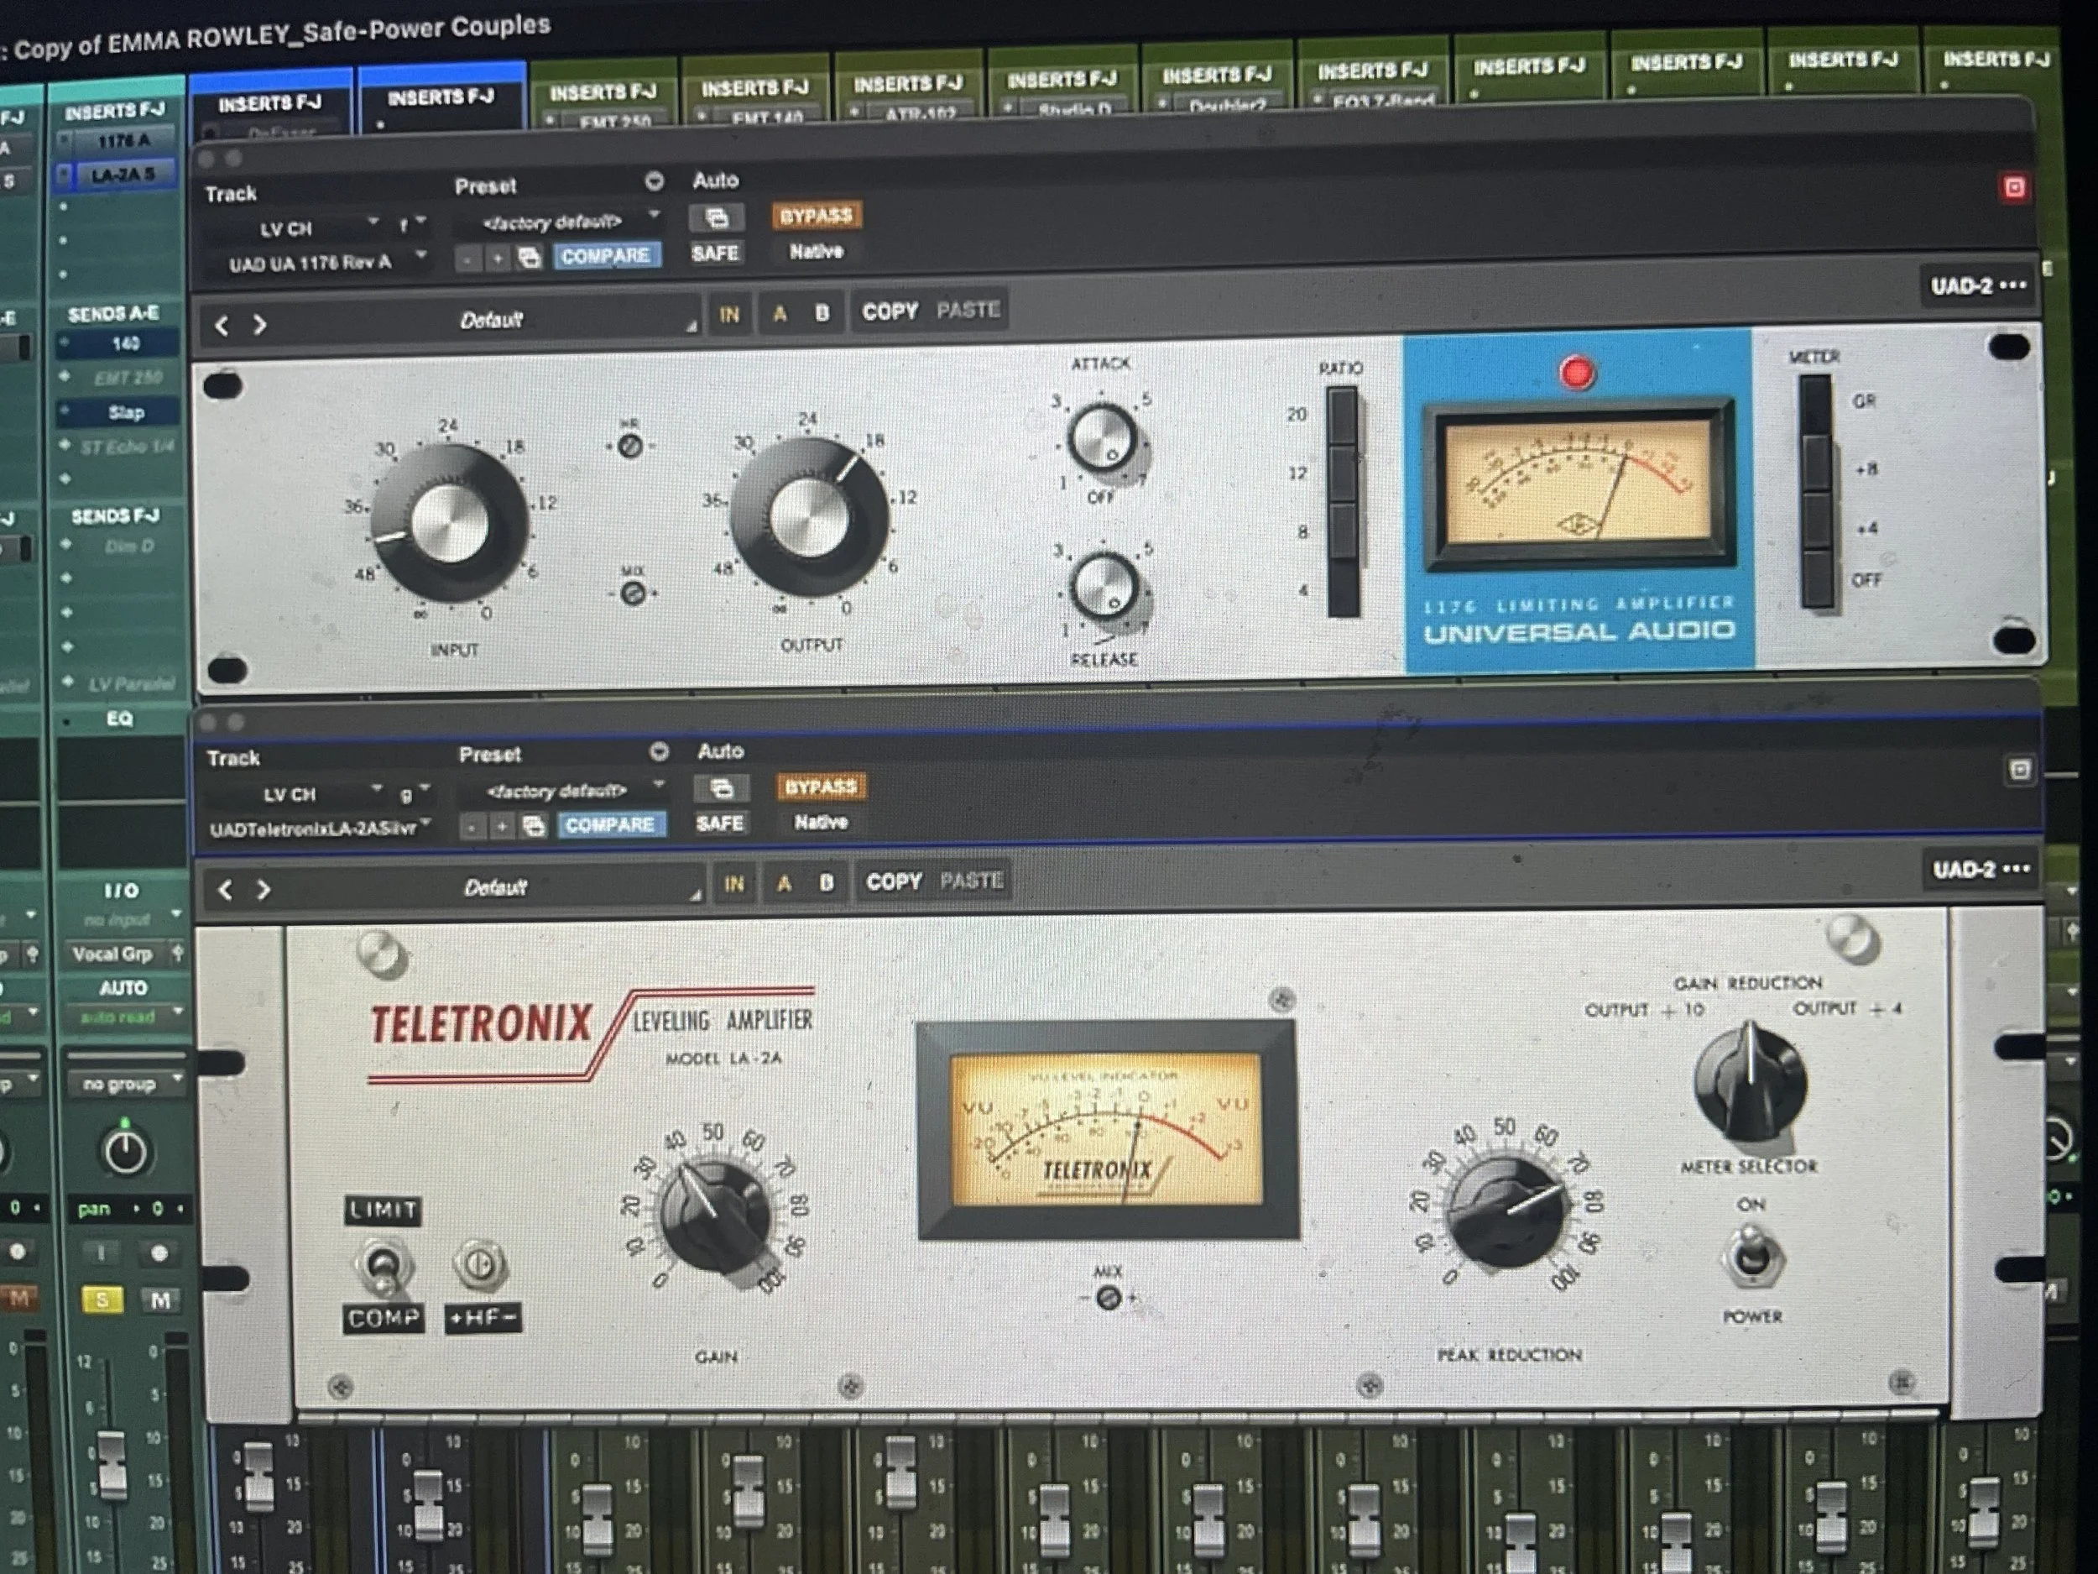Click the target button in LA-2A window

(x=2019, y=770)
